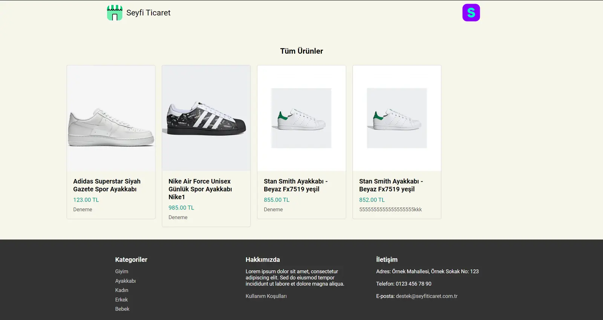Open the Kadın category link

122,290
